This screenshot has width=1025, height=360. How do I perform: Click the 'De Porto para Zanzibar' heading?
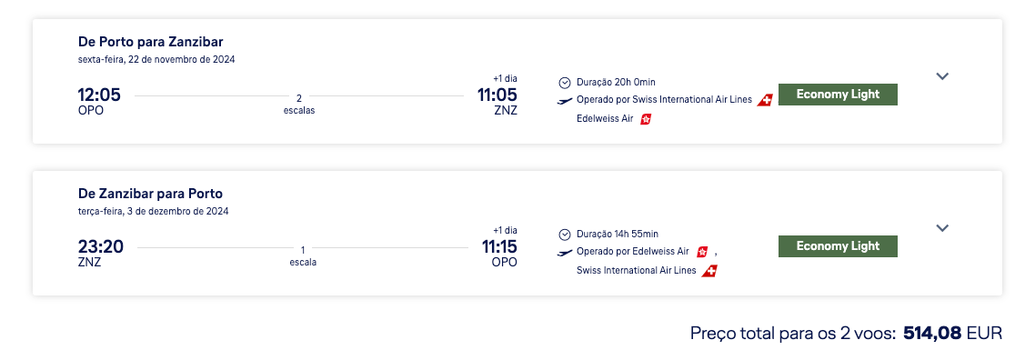click(150, 42)
